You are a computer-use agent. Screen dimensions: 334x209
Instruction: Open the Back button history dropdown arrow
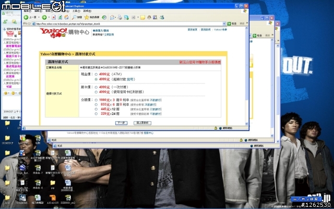pyautogui.click(x=39, y=17)
